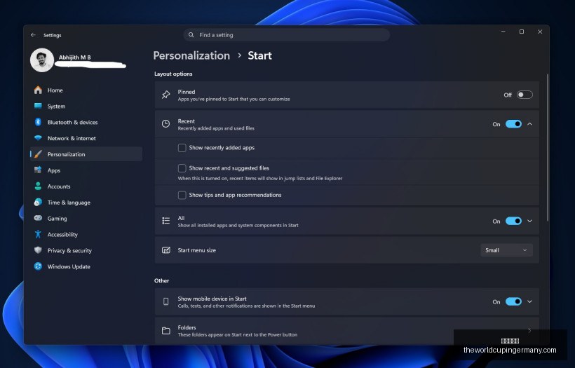Screen dimensions: 575x368
Task: Click the Accessibility figure icon
Action: [38, 234]
